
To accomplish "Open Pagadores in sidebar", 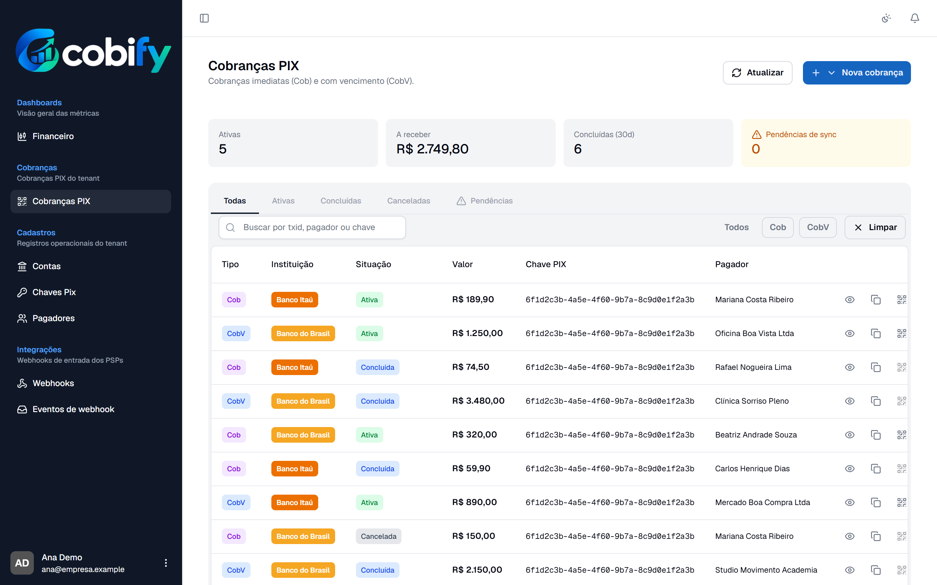I will pyautogui.click(x=90, y=318).
